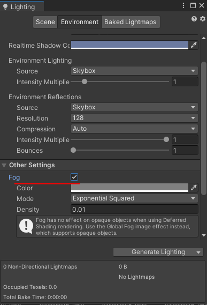The image size is (207, 305).
Task: Click Reflections Intensity Multiplier slider handle
Action: 166,139
